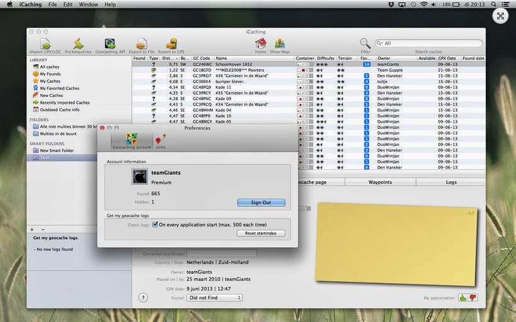Click thumbs-up appreciation icon
Screen dimensions: 516x322
tap(463, 298)
